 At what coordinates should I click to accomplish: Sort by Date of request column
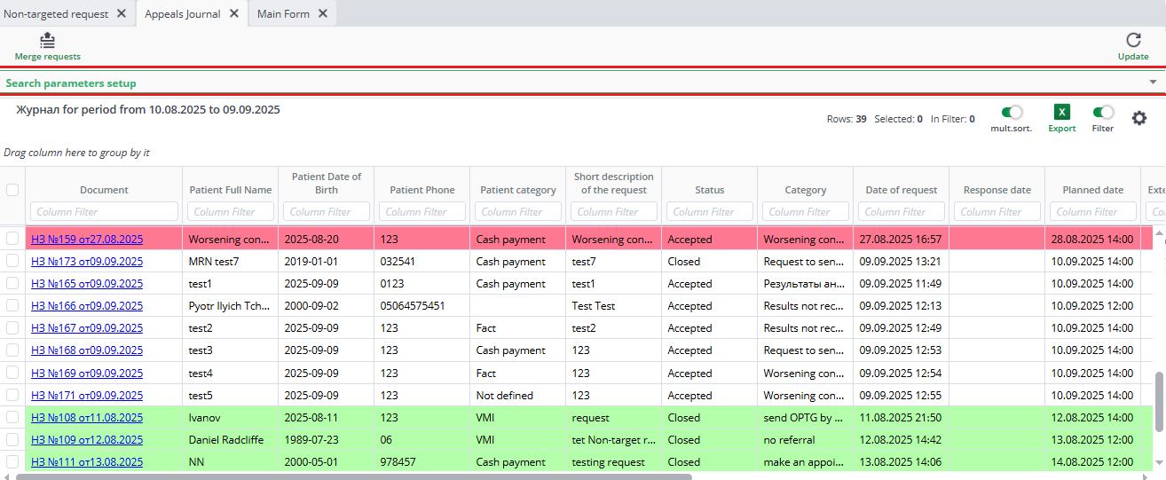click(901, 190)
